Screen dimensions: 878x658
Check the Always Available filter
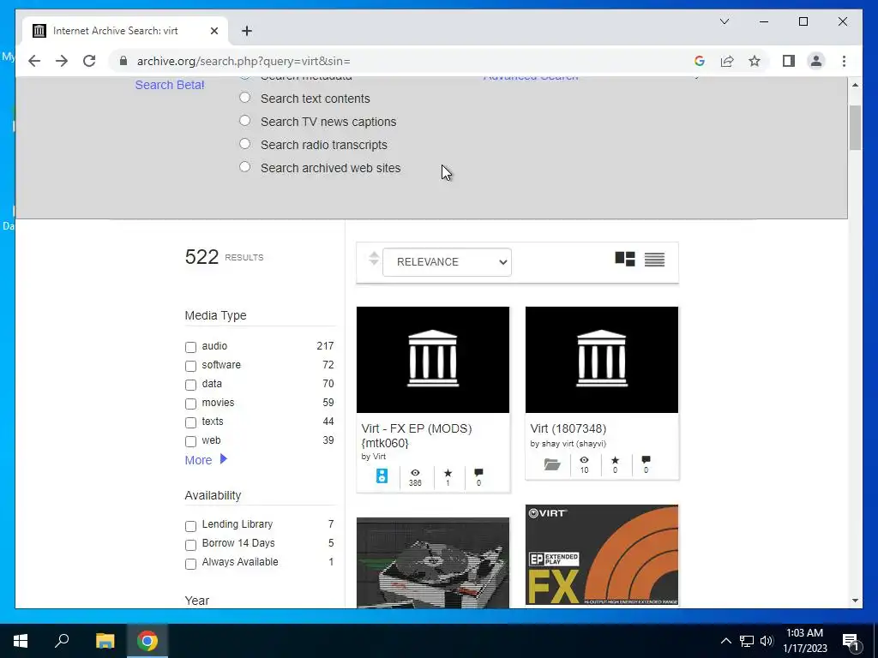pyautogui.click(x=190, y=564)
